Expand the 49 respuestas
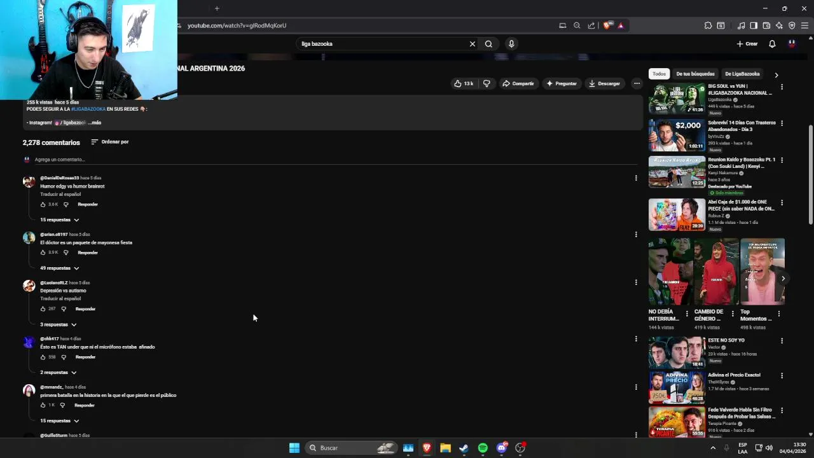Screen dimensions: 814x458 pos(60,268)
